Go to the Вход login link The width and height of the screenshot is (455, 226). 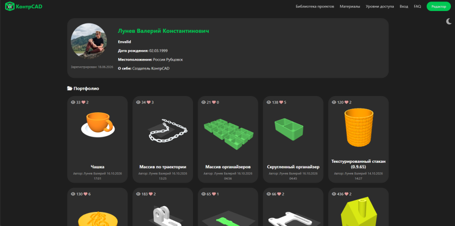coord(404,6)
